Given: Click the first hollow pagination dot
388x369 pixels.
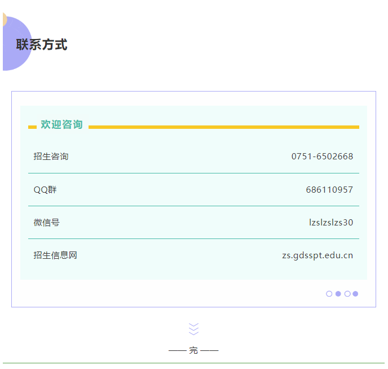Looking at the screenshot, I should tap(329, 294).
